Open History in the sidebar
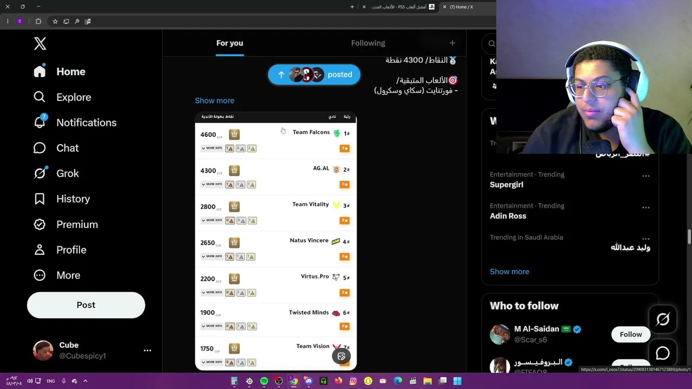This screenshot has height=389, width=692. click(62, 199)
